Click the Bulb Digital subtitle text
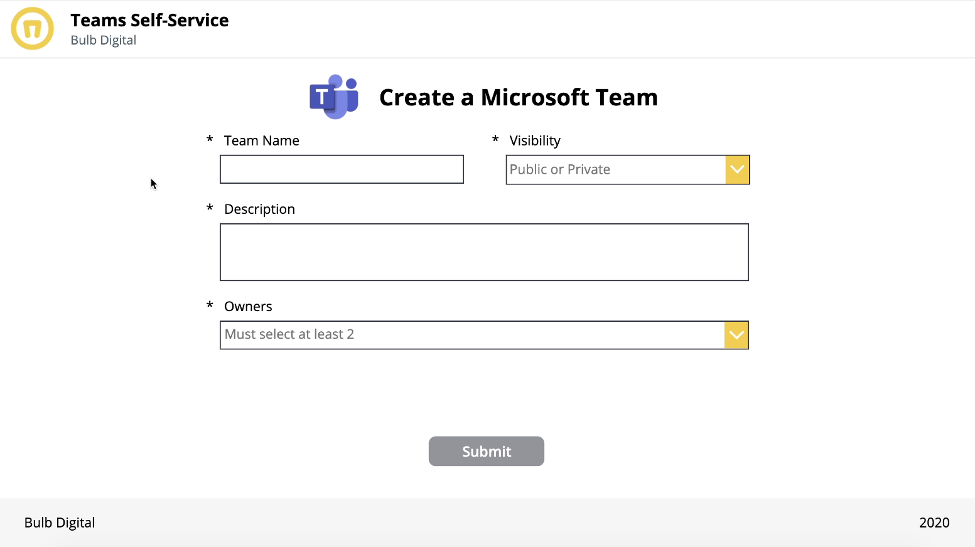975x547 pixels. pyautogui.click(x=103, y=40)
